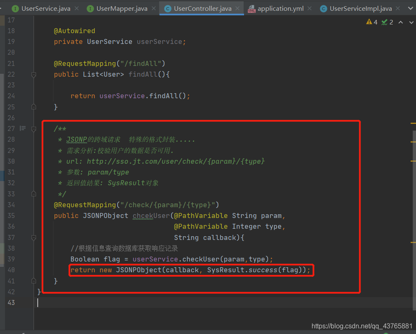Switch to the UserMapper.java tab

click(122, 8)
